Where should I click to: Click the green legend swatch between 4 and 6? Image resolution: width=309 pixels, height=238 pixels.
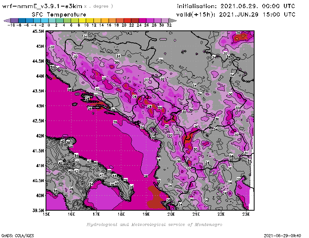(67, 21)
